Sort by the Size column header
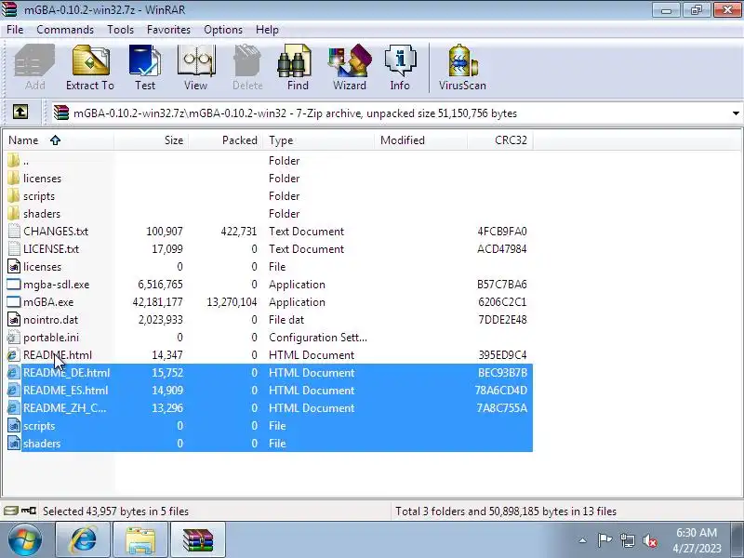 point(152,140)
